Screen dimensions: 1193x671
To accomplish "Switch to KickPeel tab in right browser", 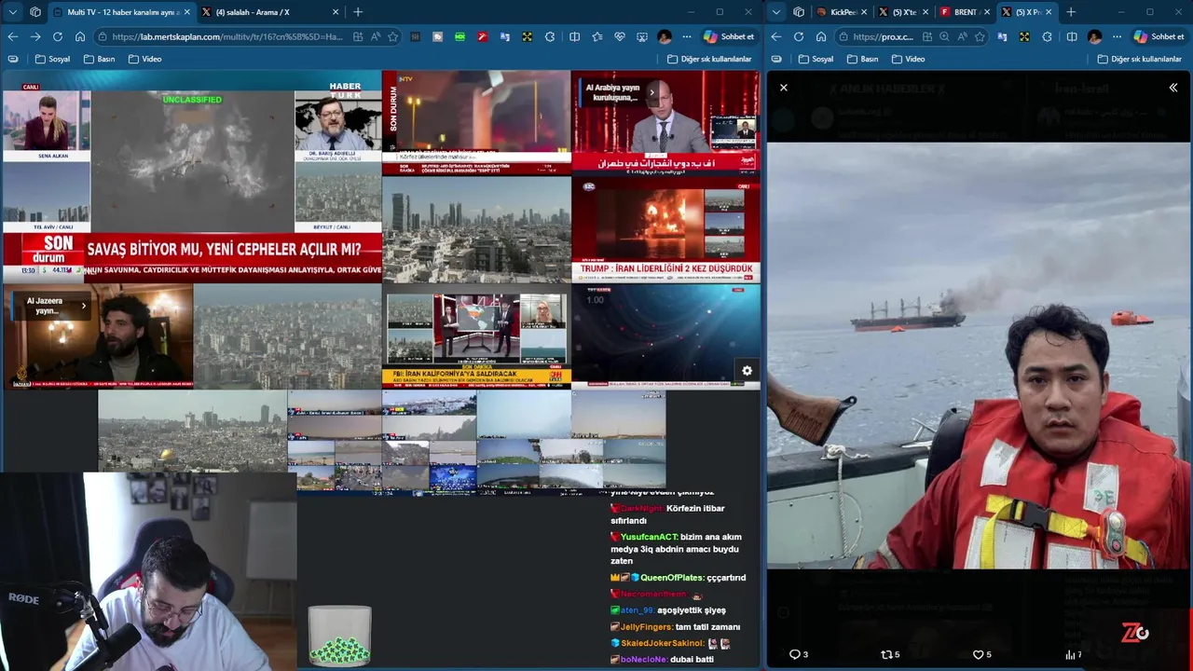I will pos(843,12).
